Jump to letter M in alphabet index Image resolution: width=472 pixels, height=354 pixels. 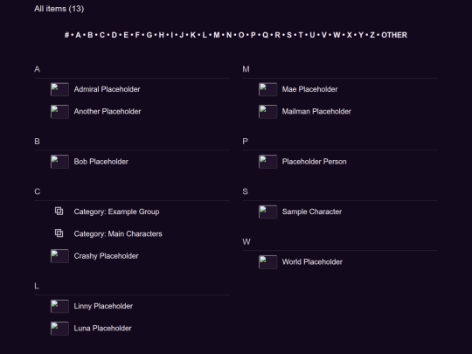pyautogui.click(x=217, y=35)
